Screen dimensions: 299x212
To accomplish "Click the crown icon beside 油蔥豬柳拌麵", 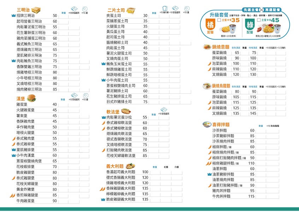I will (x=210, y=174).
